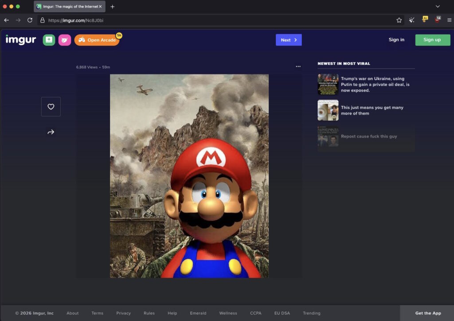Bookmark this page with the star
The width and height of the screenshot is (454, 321).
(399, 20)
